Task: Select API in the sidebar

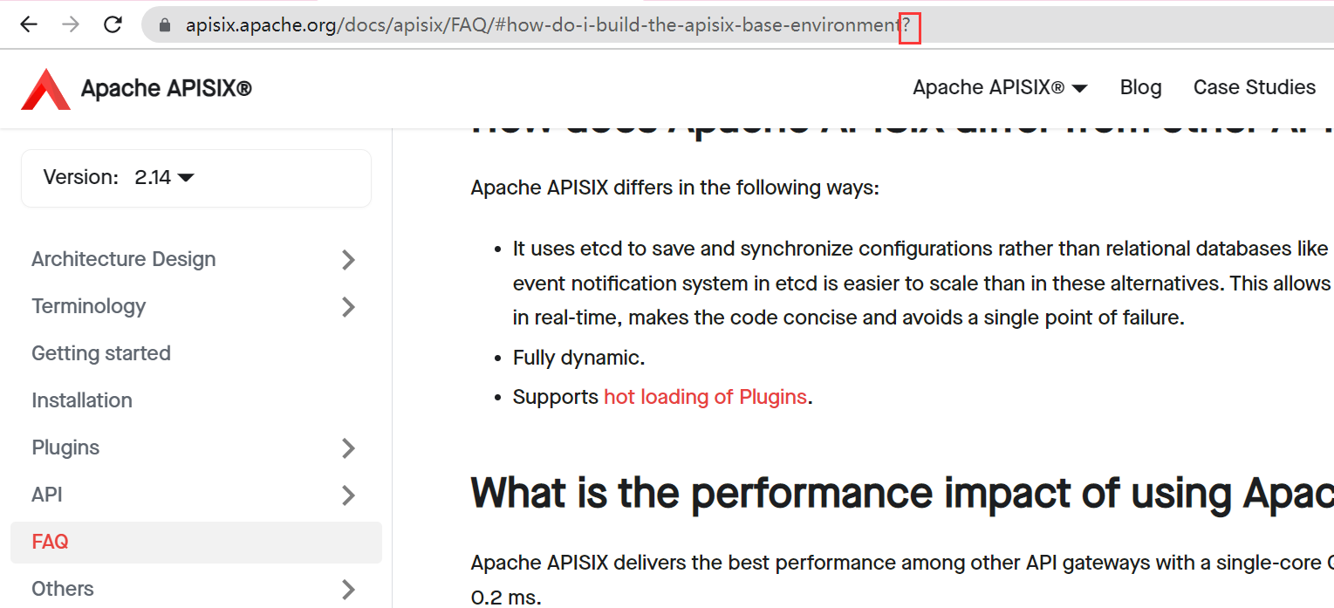Action: [x=47, y=495]
